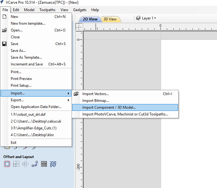The image size is (217, 188).
Task: Open the Layer 1 dropdown
Action: [x=149, y=18]
